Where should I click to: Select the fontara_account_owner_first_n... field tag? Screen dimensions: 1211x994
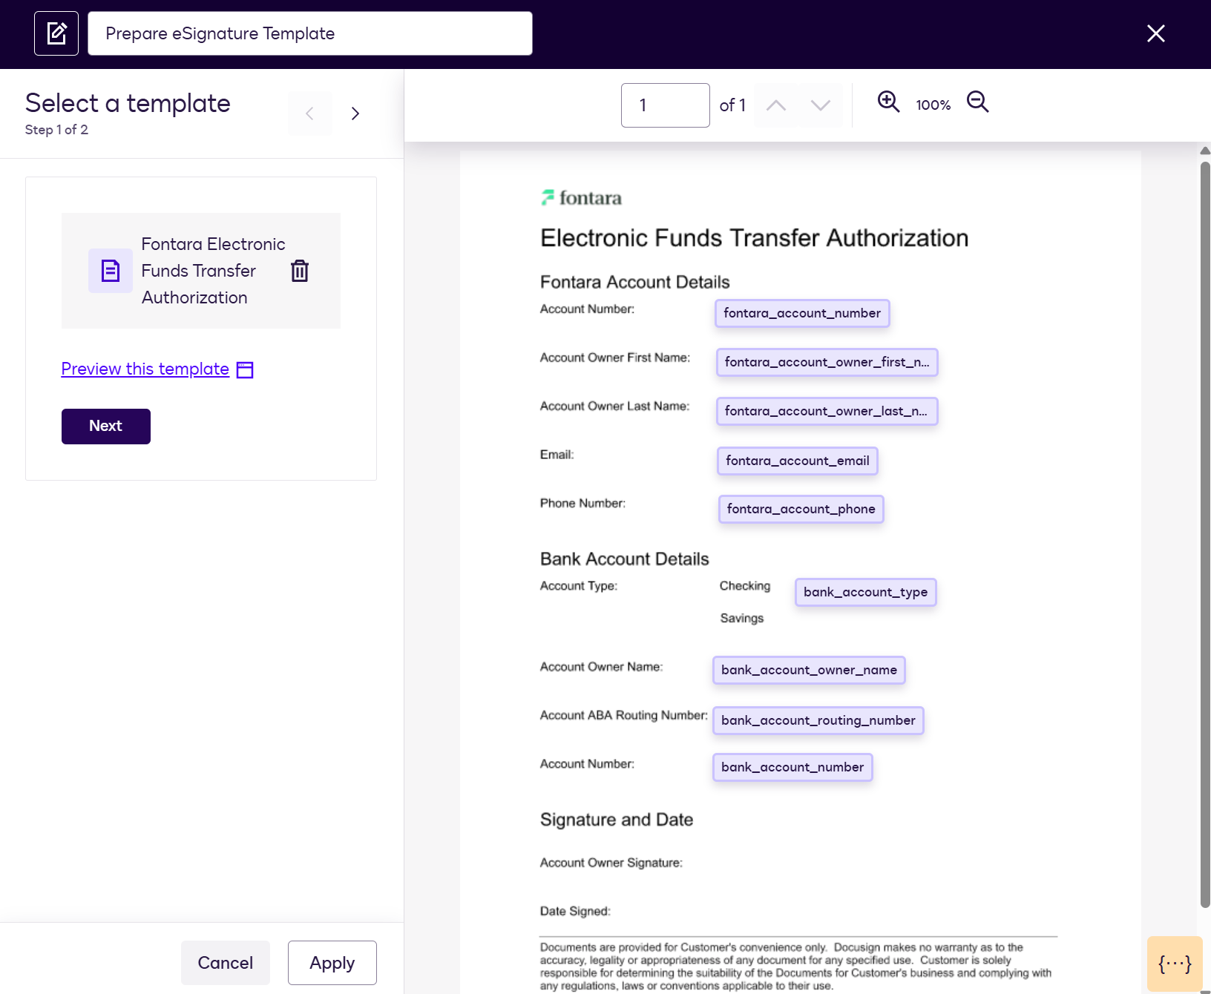[827, 362]
